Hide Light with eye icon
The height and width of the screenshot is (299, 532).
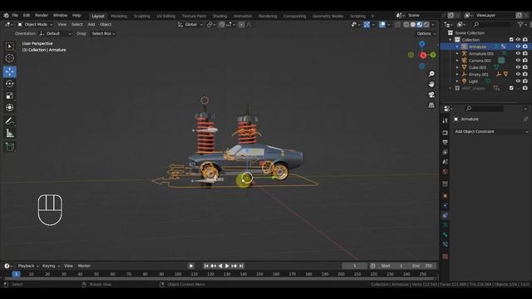518,81
